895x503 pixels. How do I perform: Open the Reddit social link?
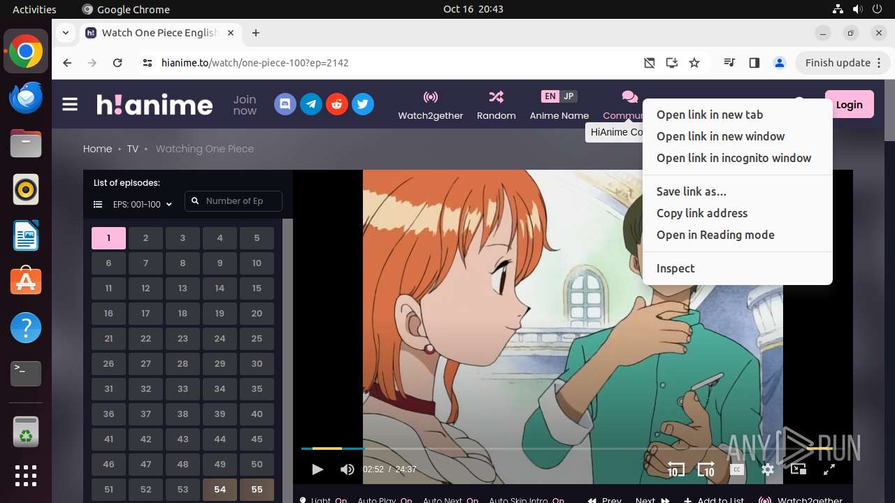pyautogui.click(x=337, y=104)
